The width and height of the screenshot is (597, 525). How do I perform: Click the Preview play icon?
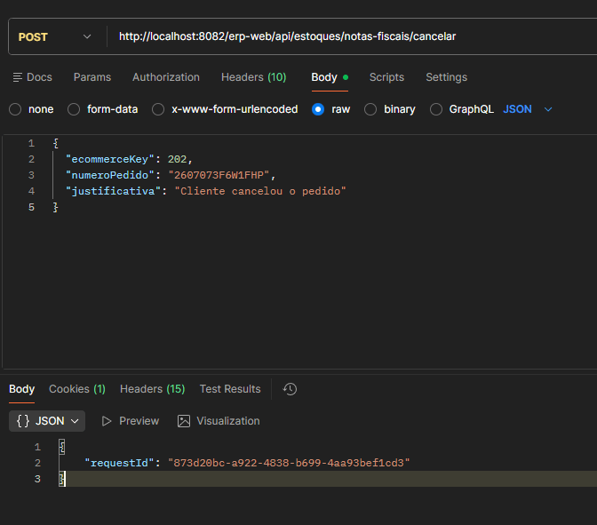107,421
